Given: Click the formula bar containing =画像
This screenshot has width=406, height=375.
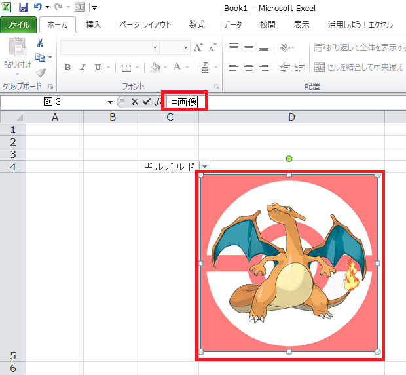Looking at the screenshot, I should click(285, 102).
